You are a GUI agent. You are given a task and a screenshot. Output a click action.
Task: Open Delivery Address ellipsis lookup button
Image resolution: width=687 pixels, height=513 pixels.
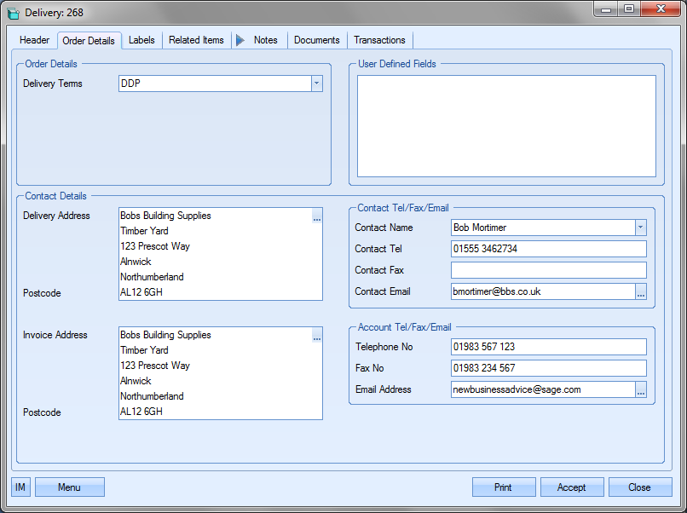317,217
